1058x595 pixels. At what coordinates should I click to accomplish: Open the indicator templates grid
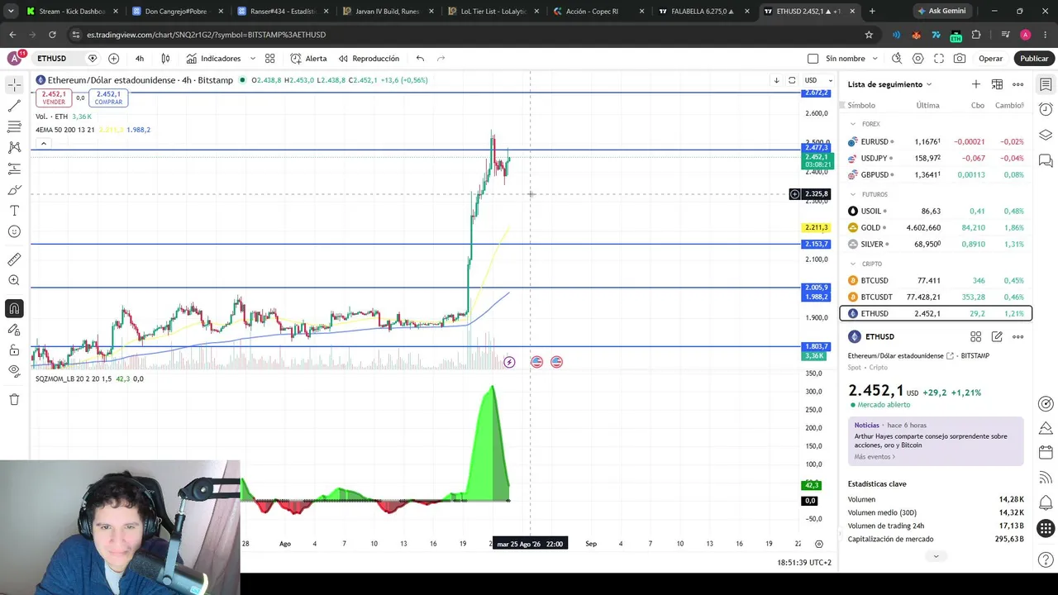point(269,59)
